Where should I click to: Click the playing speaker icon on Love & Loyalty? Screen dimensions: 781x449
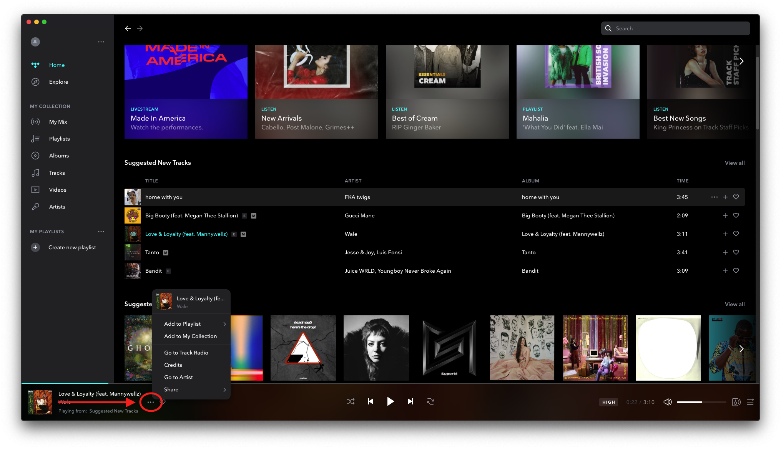tap(133, 234)
